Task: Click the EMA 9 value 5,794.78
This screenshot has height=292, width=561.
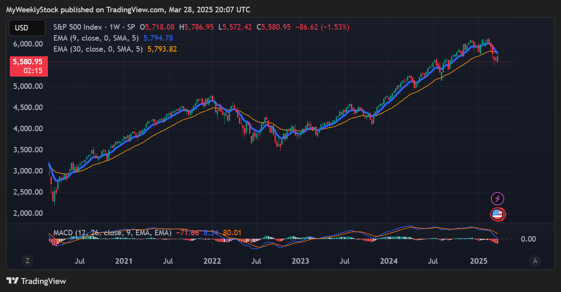Action: [x=158, y=38]
